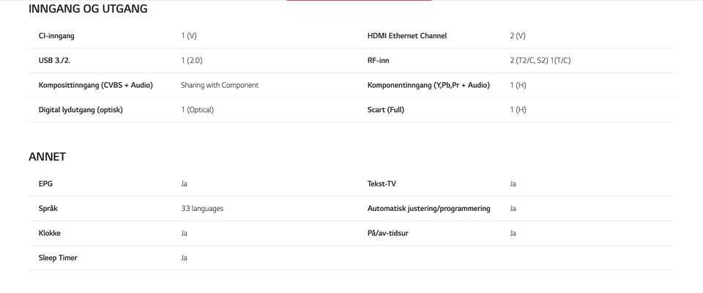Click the '33 languages' value
Viewport: 703px width, 293px height.
coord(202,209)
